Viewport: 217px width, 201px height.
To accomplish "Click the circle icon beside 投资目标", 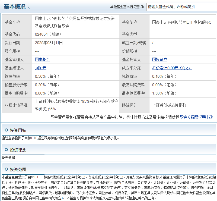I will pyautogui.click(x=6, y=130).
